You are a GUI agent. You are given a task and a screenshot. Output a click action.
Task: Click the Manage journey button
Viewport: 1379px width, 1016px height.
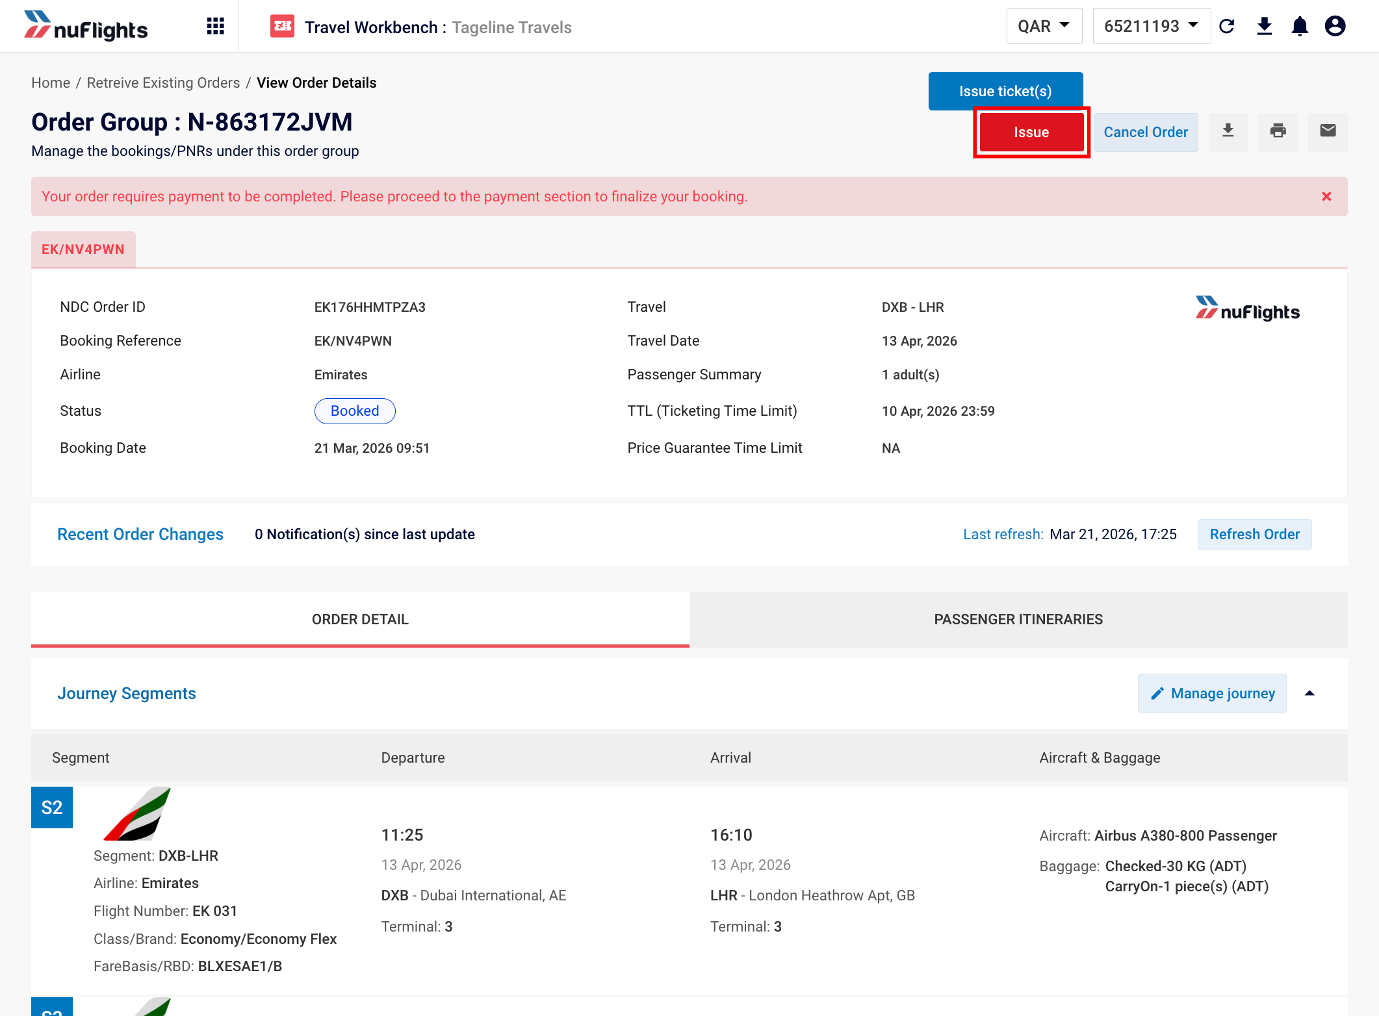click(1212, 693)
